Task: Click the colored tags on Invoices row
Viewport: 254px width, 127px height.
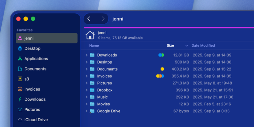Action: pos(160,76)
